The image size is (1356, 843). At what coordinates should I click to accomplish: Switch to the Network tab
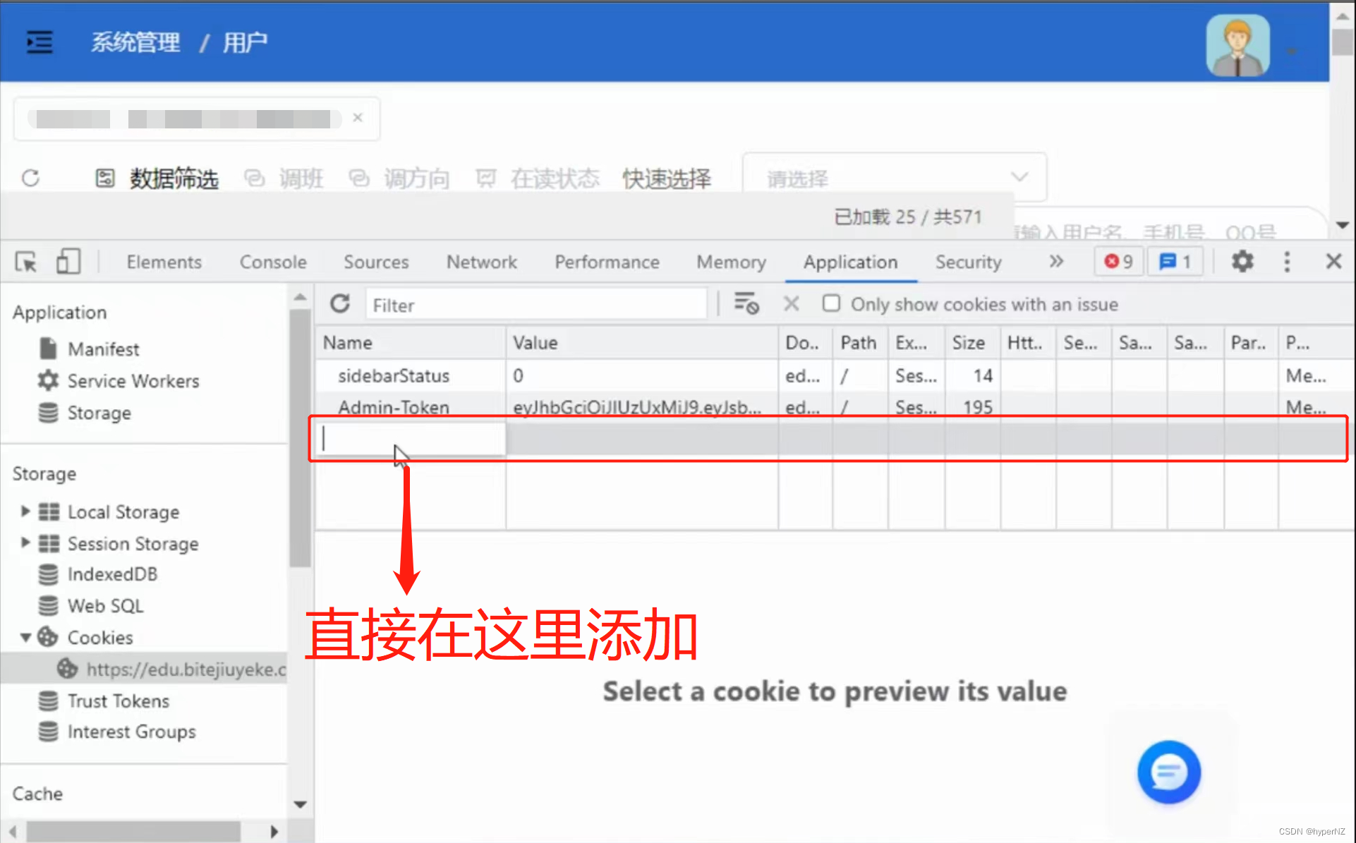[481, 262]
